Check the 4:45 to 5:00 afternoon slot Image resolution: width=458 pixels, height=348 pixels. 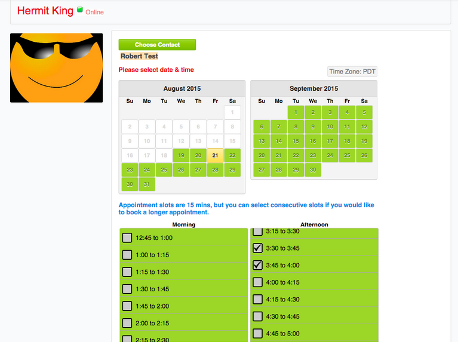coord(257,333)
